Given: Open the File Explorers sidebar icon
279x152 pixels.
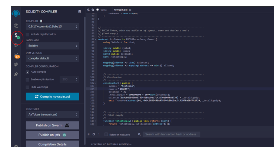Looking at the screenshot, I should click(x=16, y=25).
